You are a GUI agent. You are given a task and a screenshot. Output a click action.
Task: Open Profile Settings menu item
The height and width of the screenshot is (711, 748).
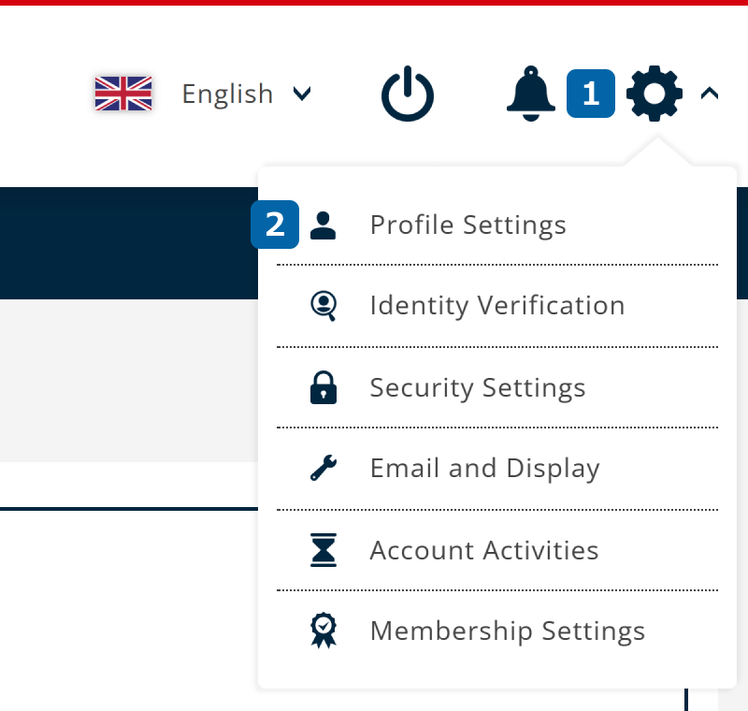tap(467, 225)
